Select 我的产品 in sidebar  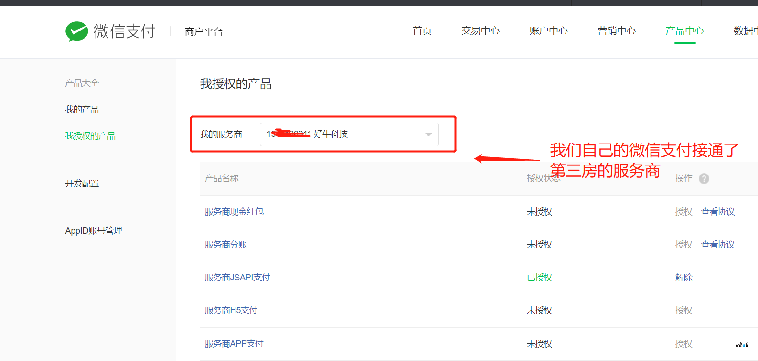pos(82,110)
